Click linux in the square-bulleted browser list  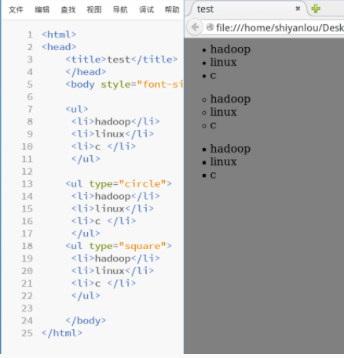point(223,161)
